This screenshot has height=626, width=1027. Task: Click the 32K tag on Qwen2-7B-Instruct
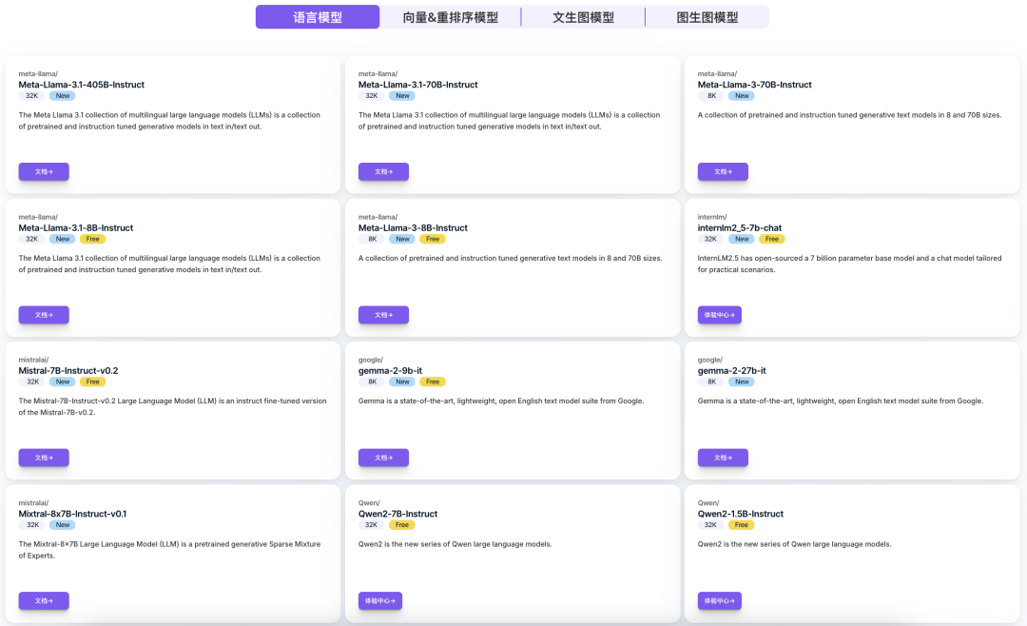(x=372, y=525)
